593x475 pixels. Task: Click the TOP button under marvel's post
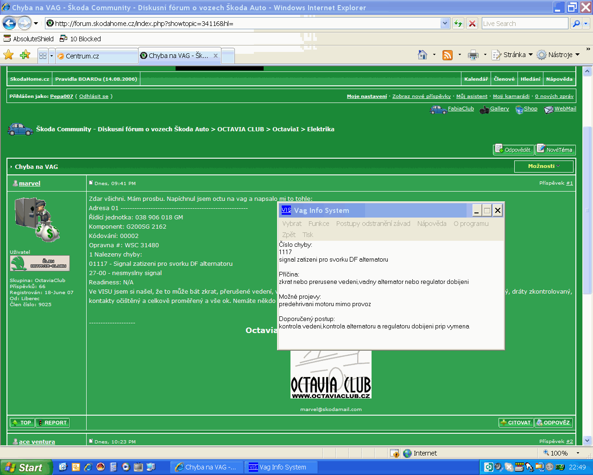[x=22, y=423]
